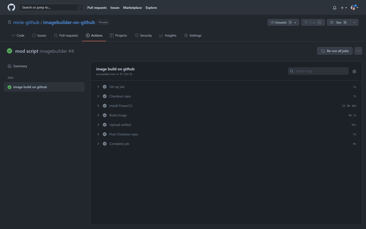This screenshot has width=366, height=229.
Task: Select the Actions tab
Action: (94, 35)
